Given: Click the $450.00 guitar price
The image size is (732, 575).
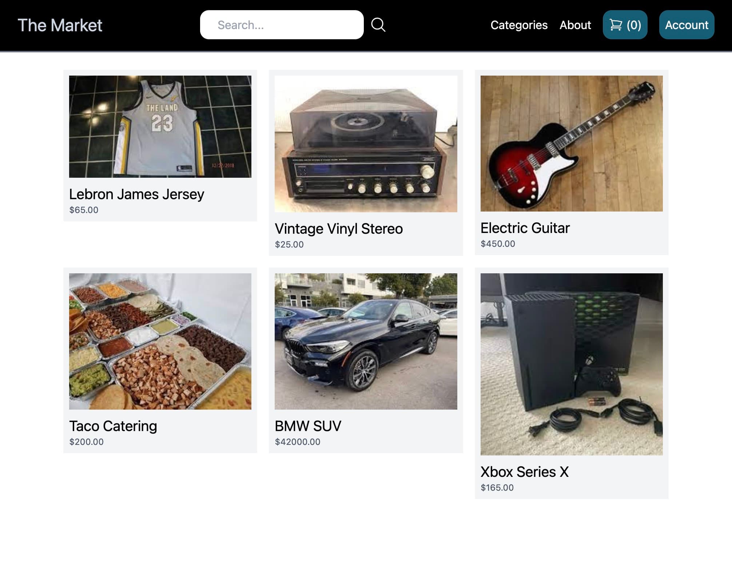Looking at the screenshot, I should pos(497,244).
